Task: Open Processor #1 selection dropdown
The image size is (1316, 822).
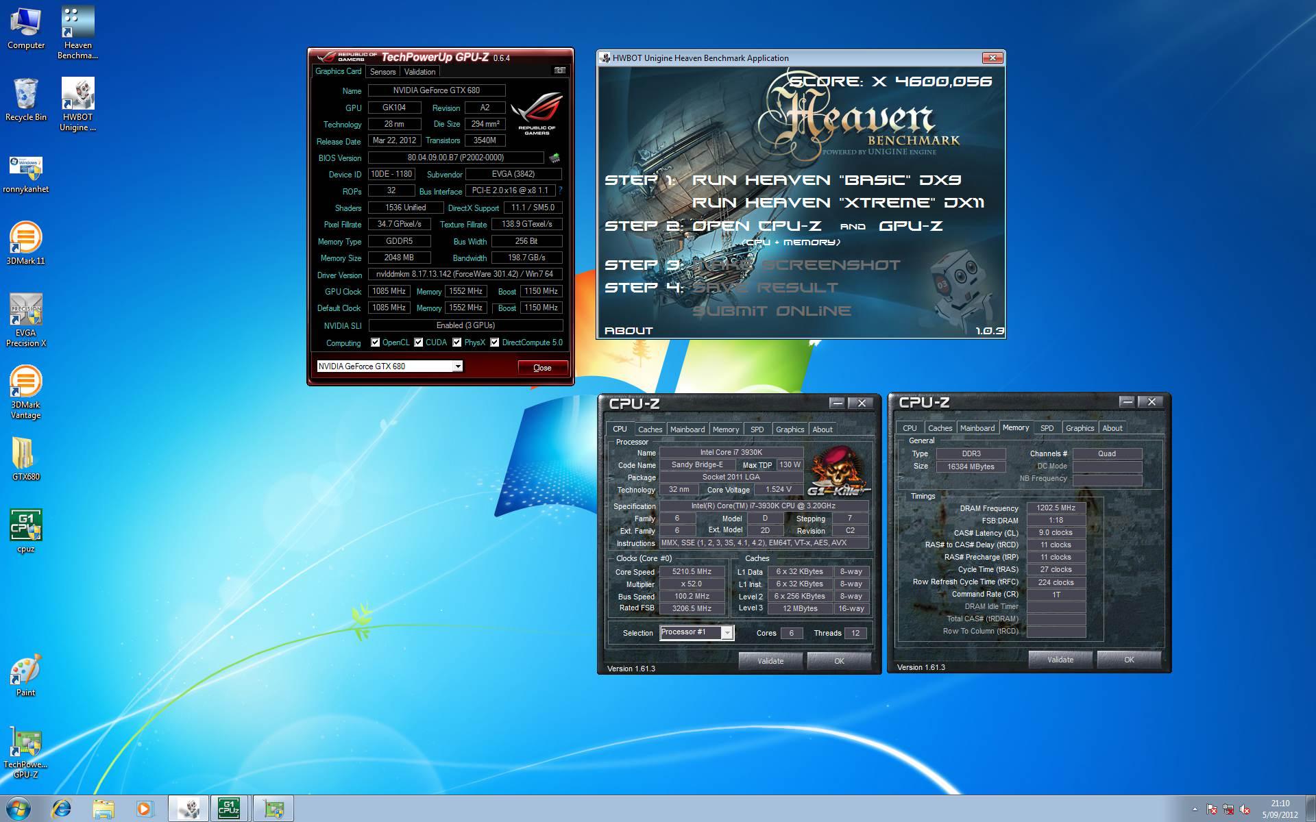Action: click(x=727, y=633)
